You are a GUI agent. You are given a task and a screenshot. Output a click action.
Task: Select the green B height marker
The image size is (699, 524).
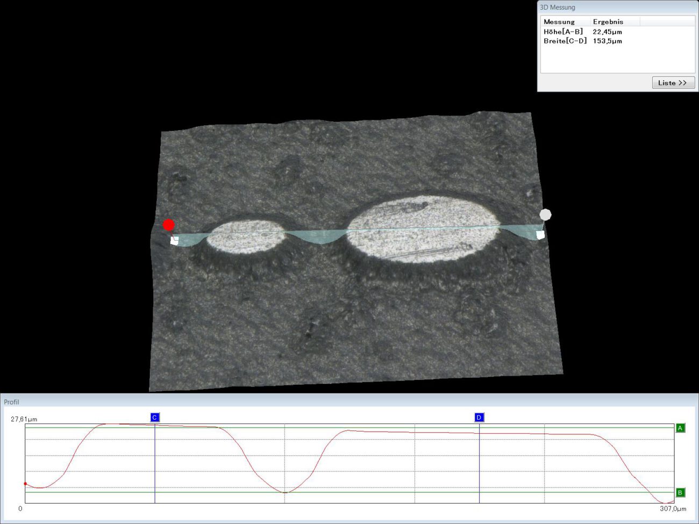point(680,493)
